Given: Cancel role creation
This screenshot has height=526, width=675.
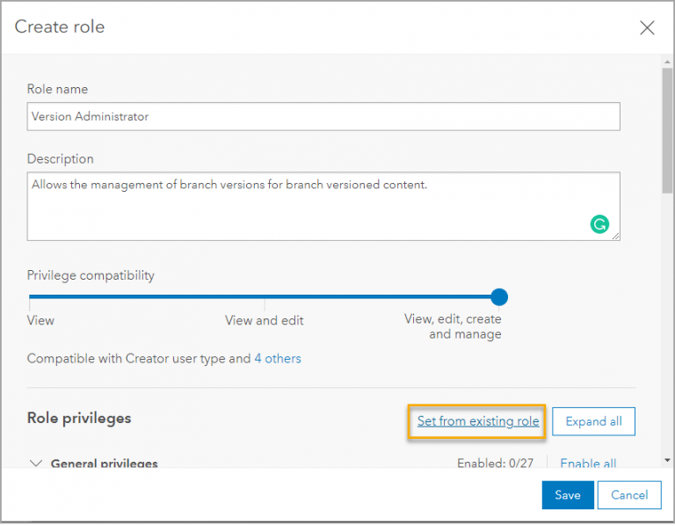Looking at the screenshot, I should 629,495.
